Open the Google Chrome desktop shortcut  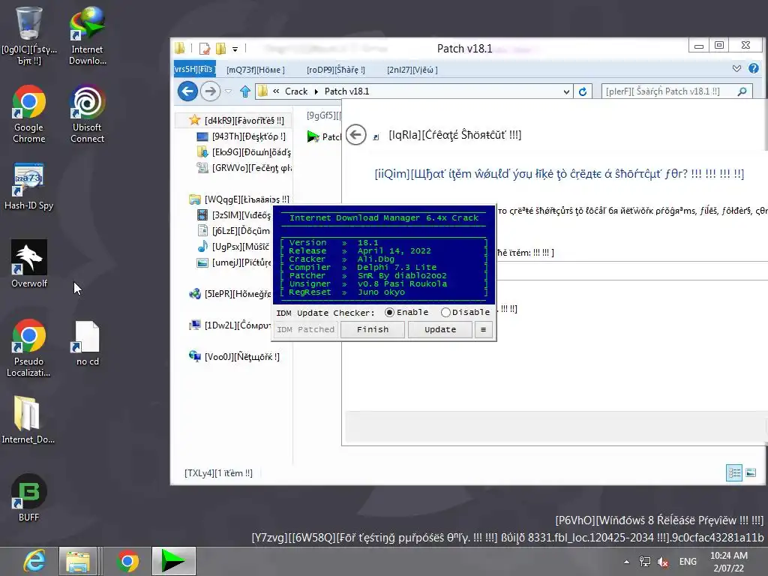click(29, 114)
